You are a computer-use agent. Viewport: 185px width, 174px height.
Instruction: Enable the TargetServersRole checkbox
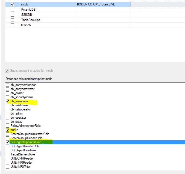click(8, 154)
